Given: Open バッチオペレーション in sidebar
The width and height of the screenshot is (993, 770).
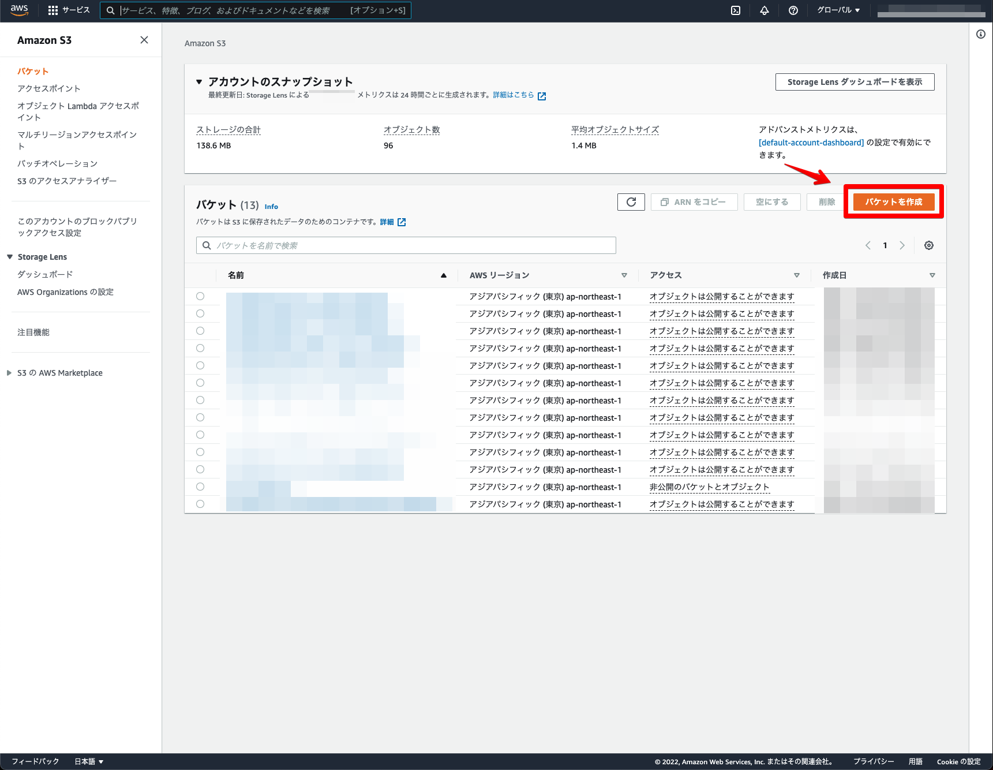Looking at the screenshot, I should [58, 163].
